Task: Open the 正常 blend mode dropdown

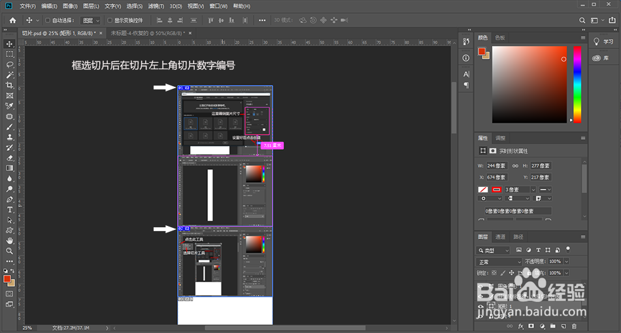Action: point(499,262)
